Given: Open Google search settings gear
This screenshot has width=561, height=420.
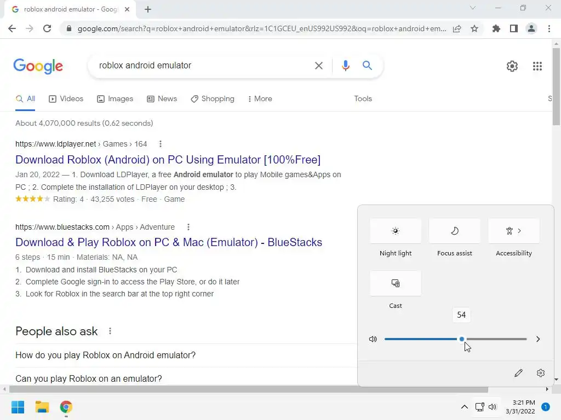Looking at the screenshot, I should tap(512, 66).
